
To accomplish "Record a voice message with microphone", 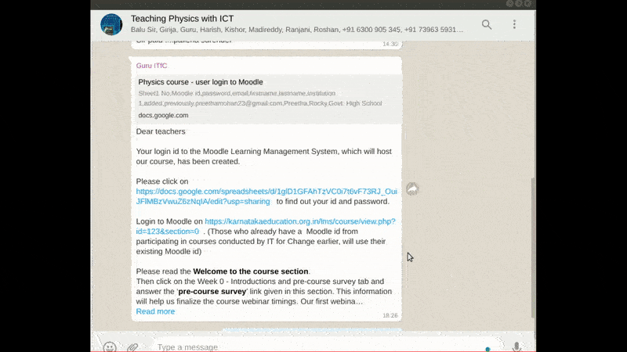I will pyautogui.click(x=516, y=347).
